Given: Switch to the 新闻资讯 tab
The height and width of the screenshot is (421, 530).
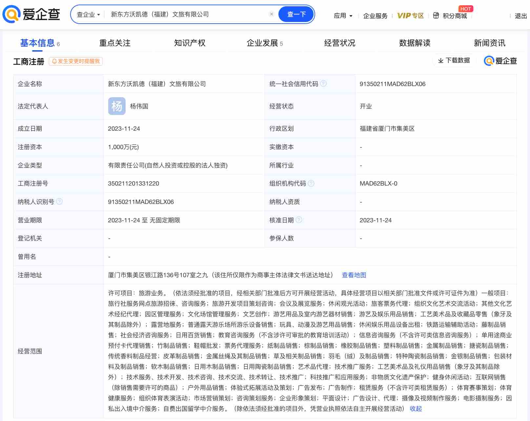Looking at the screenshot, I should [490, 43].
